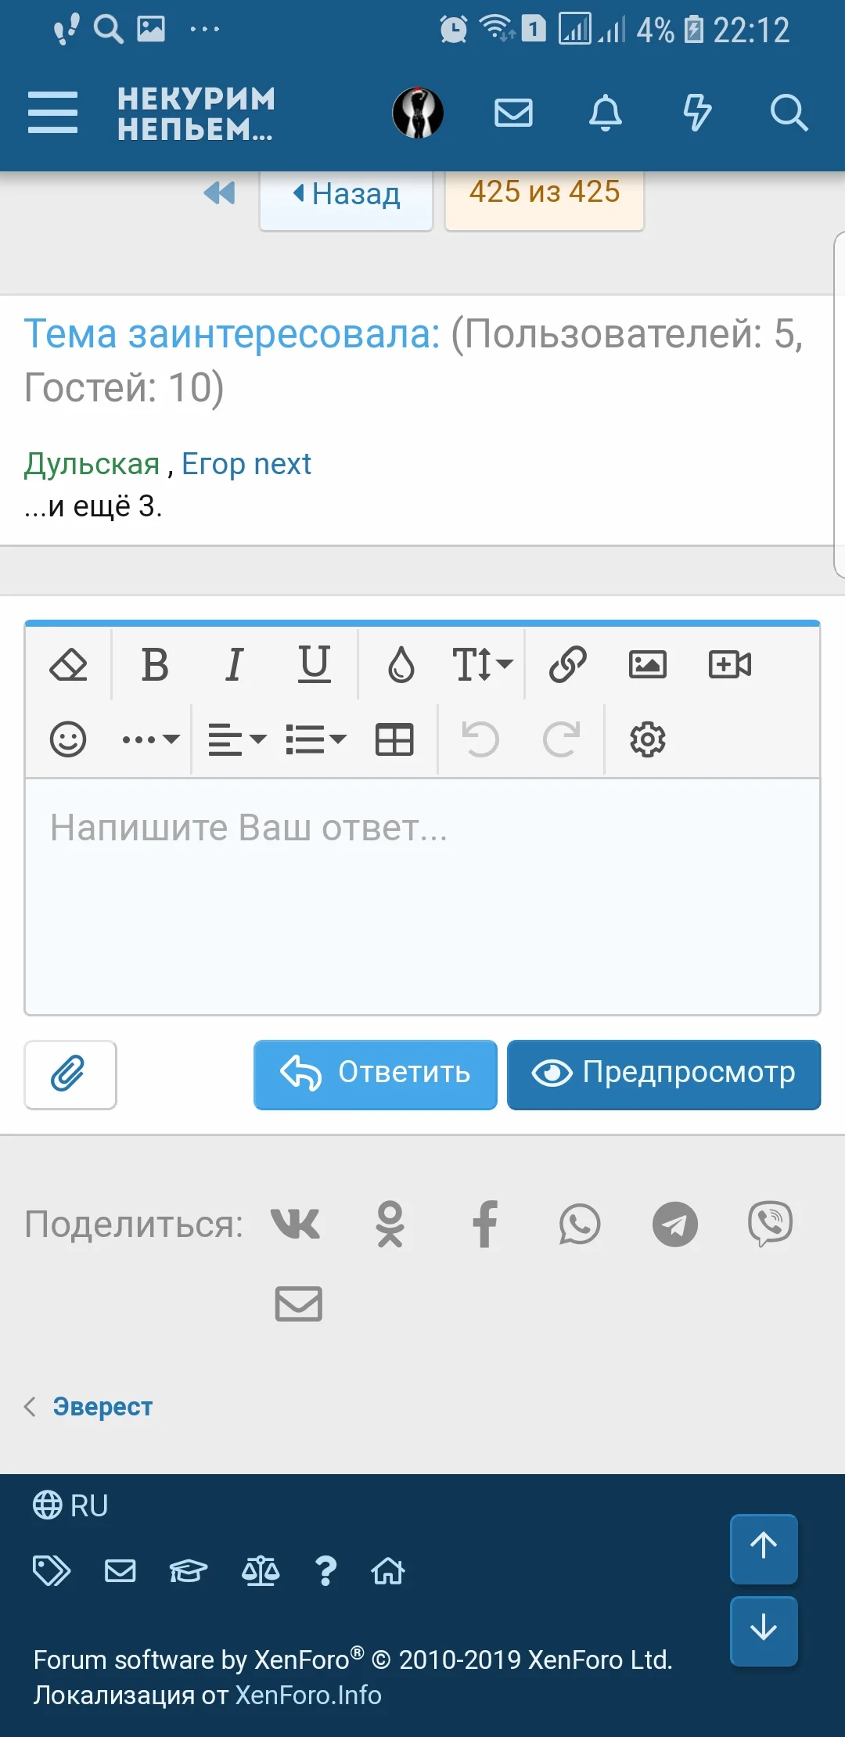Show more viewers via …и ещё 3
Viewport: 845px width, 1737px height.
coord(93,506)
